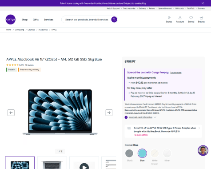
Task: Click Learn more about flexpay
Action: tap(176, 72)
